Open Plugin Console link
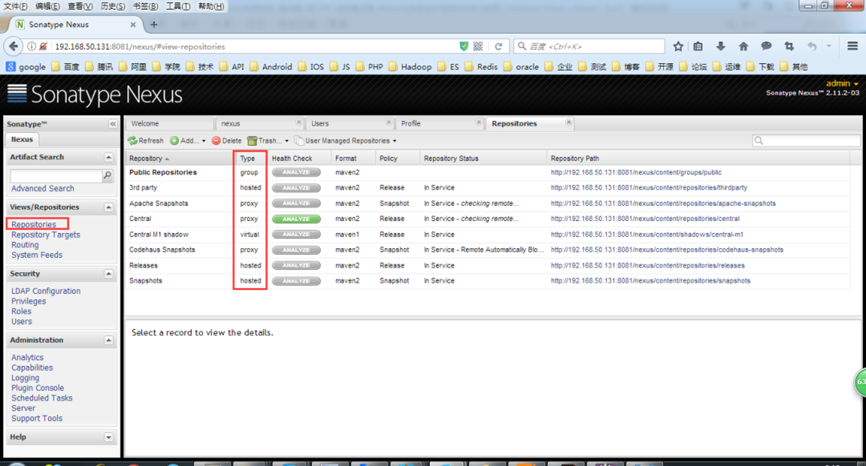The image size is (866, 466). 38,388
